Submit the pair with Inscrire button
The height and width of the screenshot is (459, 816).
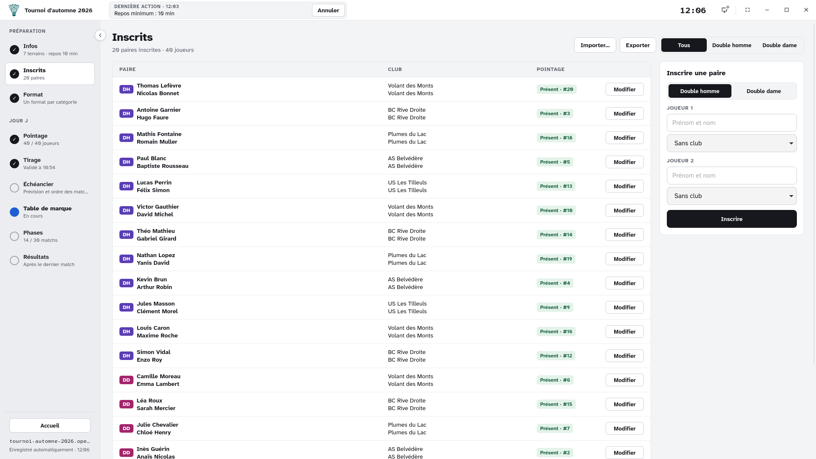tap(731, 219)
